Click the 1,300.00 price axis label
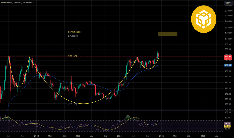Viewport: 234px width, 138px height. point(228,33)
